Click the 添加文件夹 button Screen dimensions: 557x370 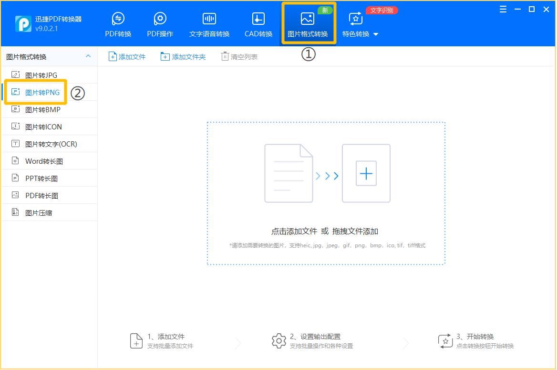pyautogui.click(x=183, y=56)
